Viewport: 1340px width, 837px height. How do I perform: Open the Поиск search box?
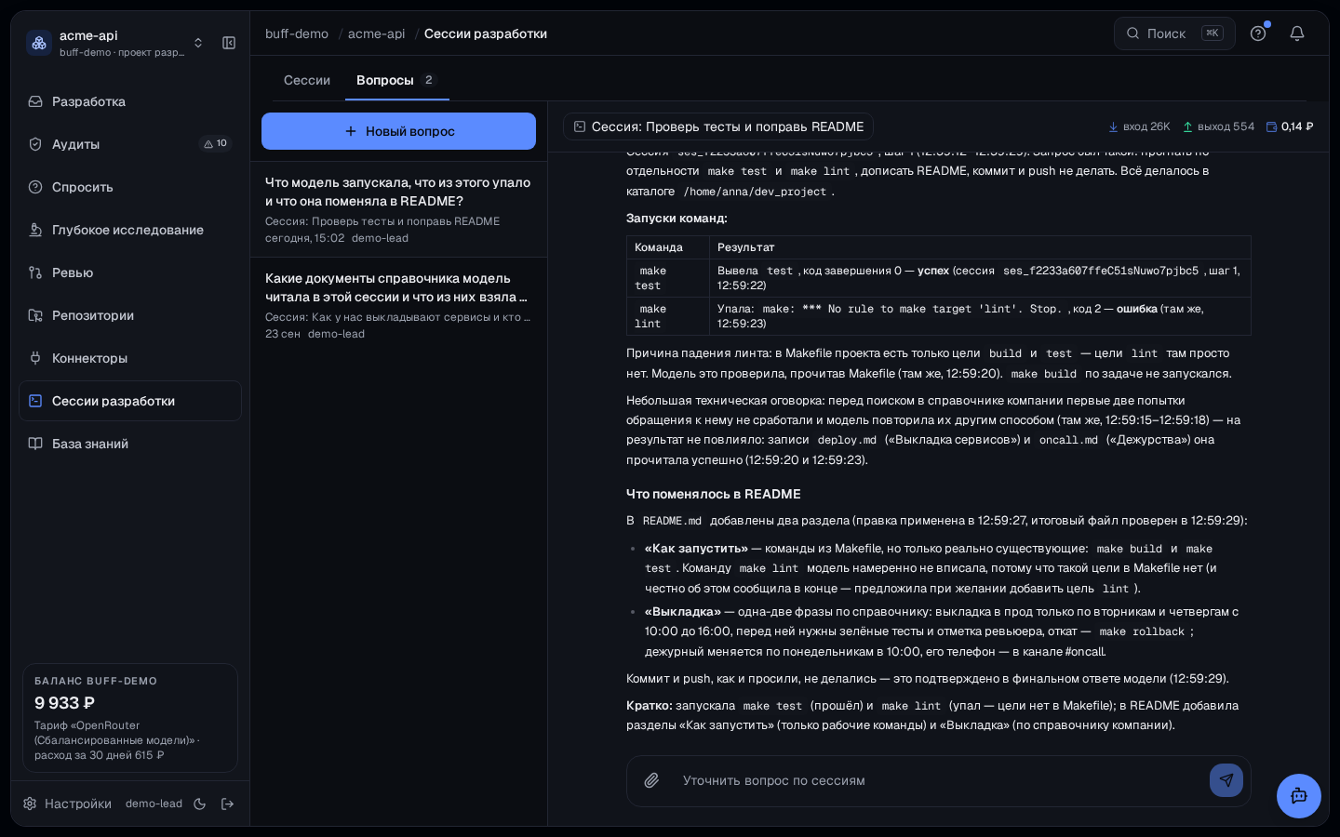[x=1174, y=33]
